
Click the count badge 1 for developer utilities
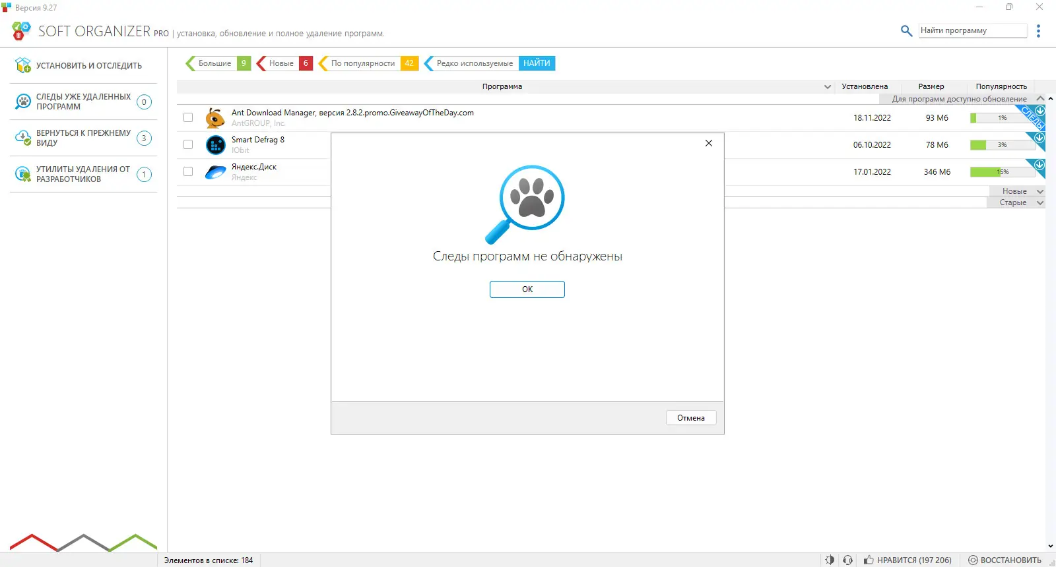tap(144, 174)
